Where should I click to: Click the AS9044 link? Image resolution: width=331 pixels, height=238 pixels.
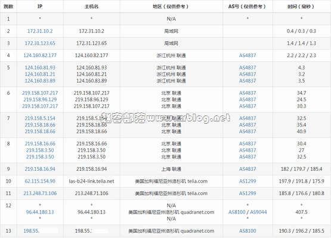pos(258,212)
